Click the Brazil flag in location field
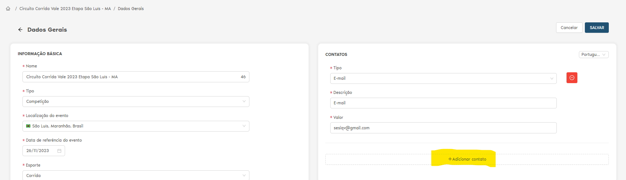This screenshot has width=626, height=180. [28, 126]
